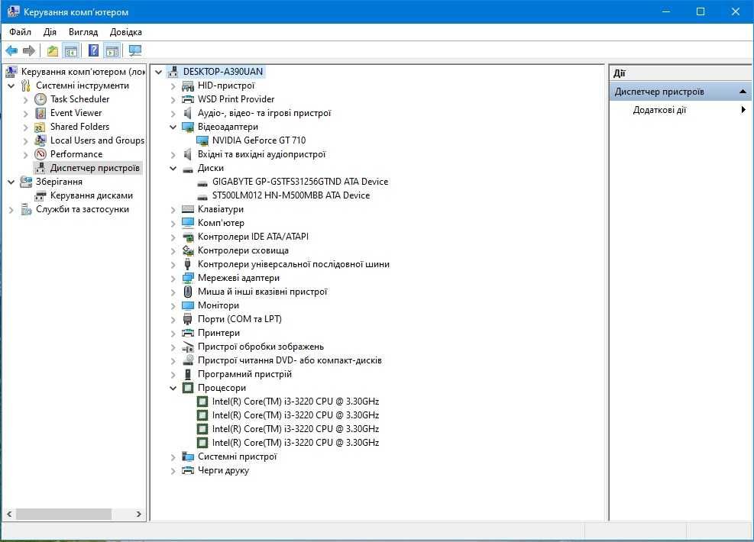Expand the Task Scheduler node
Image resolution: width=754 pixels, height=542 pixels.
point(26,99)
